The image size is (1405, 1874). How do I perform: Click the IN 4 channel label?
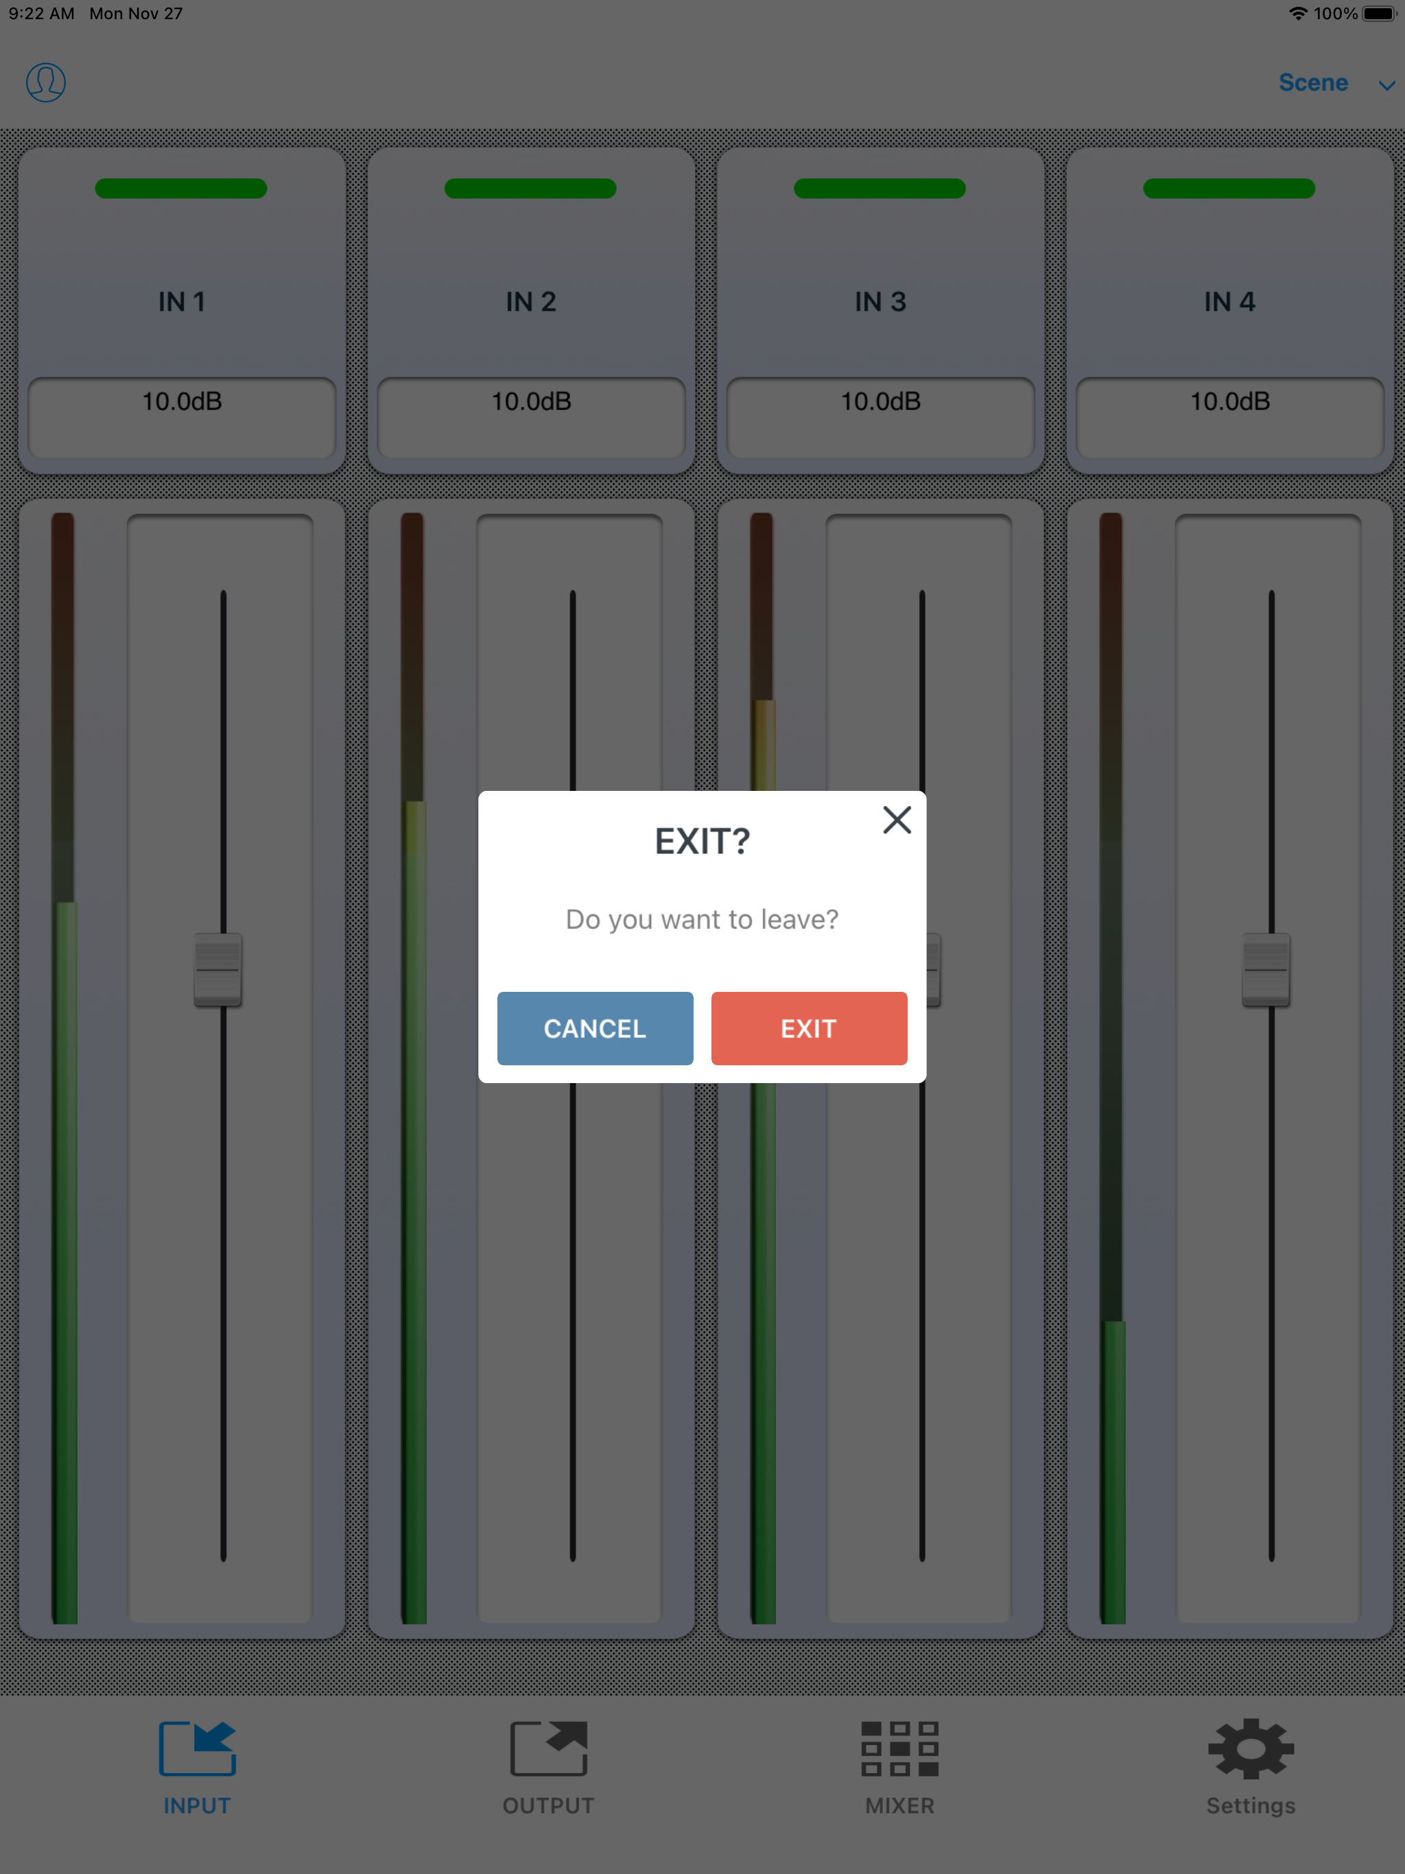point(1229,302)
